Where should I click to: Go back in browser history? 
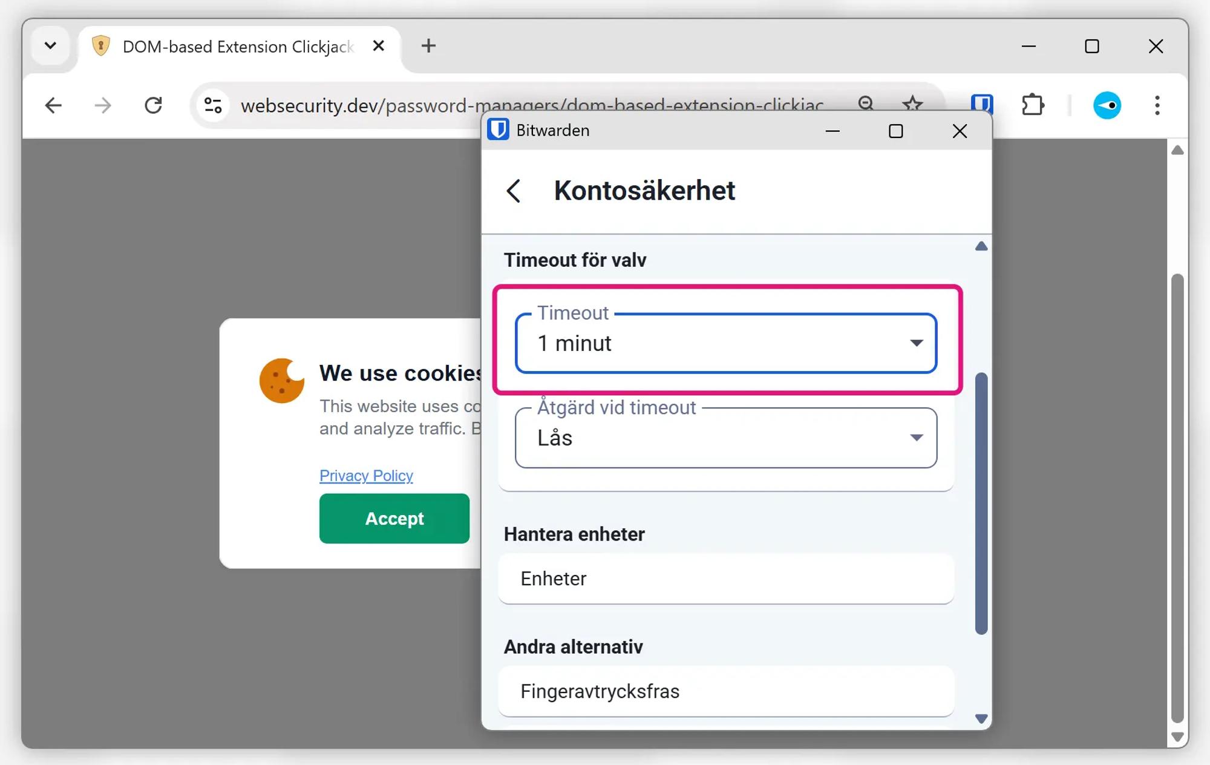pyautogui.click(x=53, y=105)
